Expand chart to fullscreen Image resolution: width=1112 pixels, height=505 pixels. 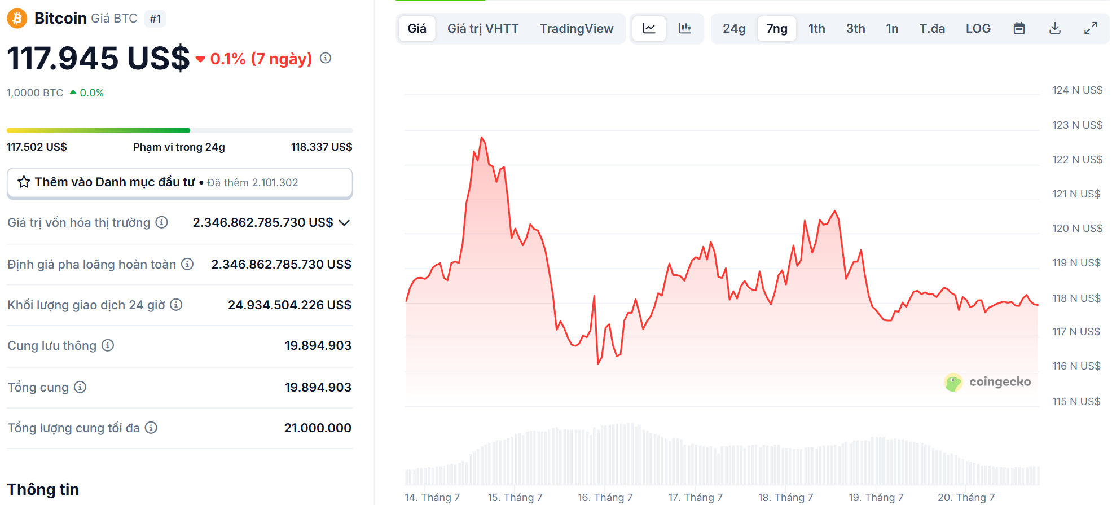[x=1091, y=28]
